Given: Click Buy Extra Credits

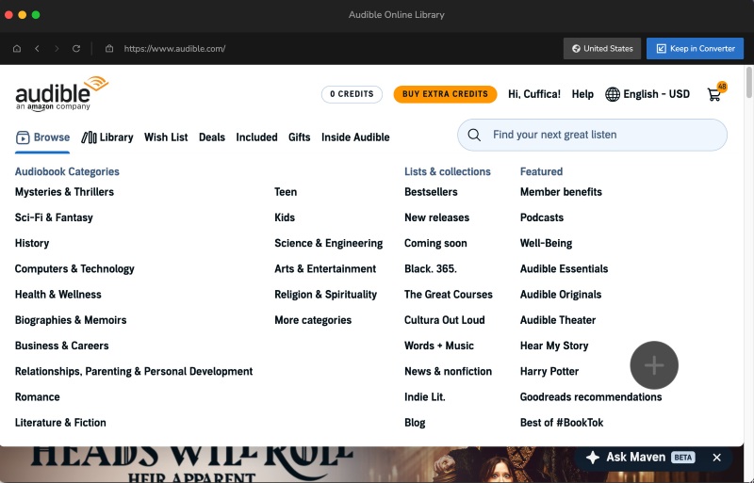Looking at the screenshot, I should coord(445,94).
